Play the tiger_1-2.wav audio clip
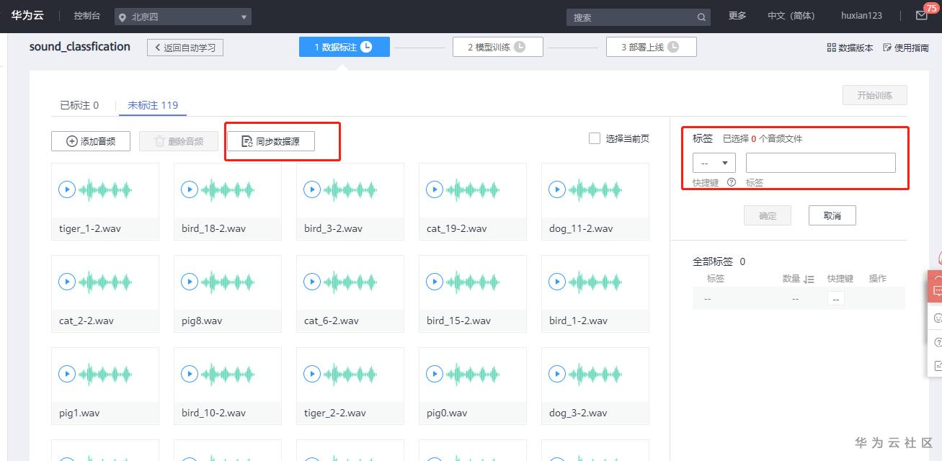This screenshot has width=942, height=461. point(66,189)
